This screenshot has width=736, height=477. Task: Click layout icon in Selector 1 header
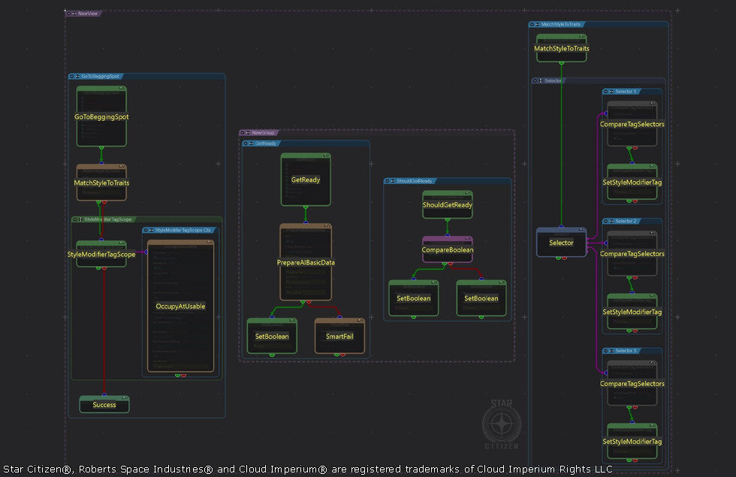[611, 92]
